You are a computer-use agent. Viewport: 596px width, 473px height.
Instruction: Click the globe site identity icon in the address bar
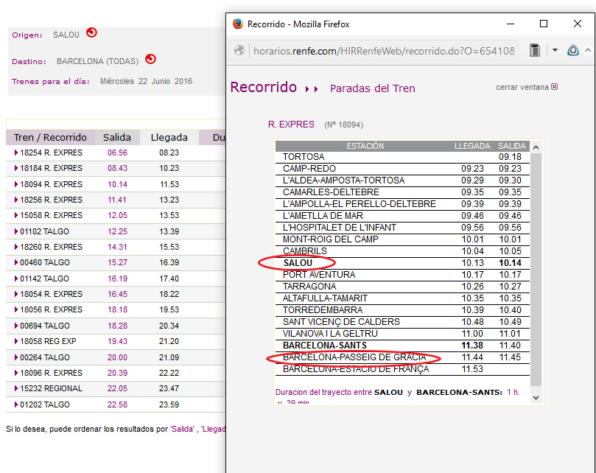pos(239,50)
